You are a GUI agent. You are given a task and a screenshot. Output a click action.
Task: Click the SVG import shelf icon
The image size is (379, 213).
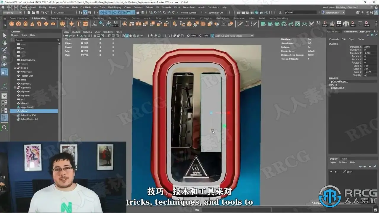pos(85,24)
